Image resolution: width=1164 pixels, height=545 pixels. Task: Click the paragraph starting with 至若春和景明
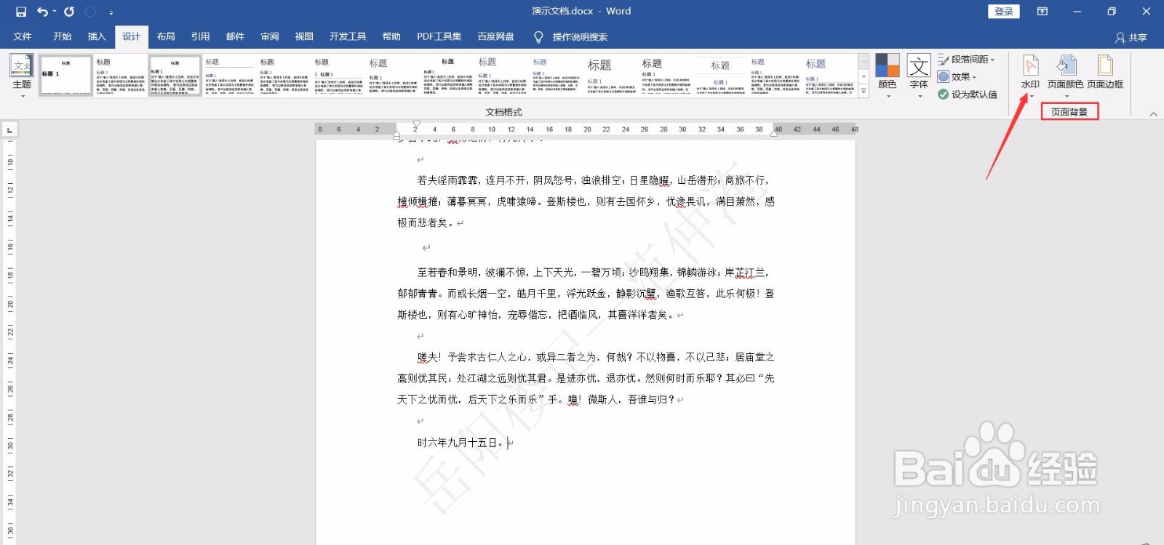point(586,294)
